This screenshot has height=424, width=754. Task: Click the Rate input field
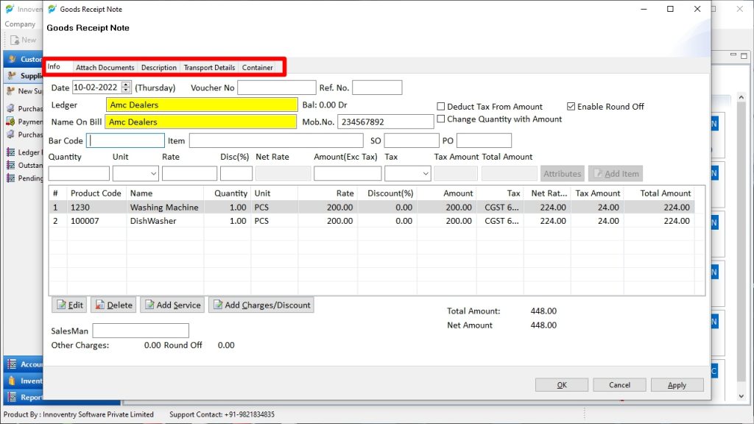pyautogui.click(x=189, y=174)
